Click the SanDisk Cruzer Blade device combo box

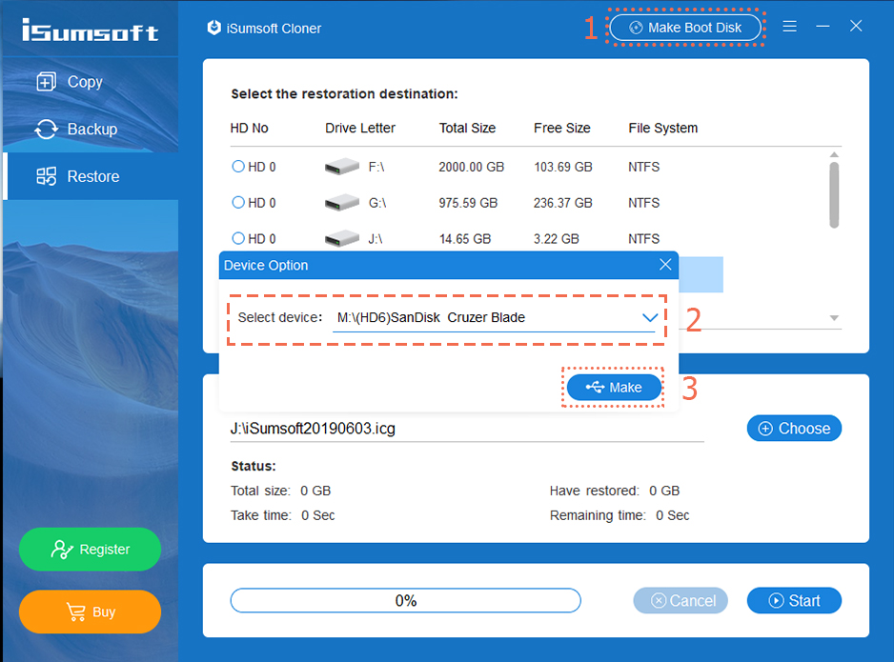click(486, 317)
